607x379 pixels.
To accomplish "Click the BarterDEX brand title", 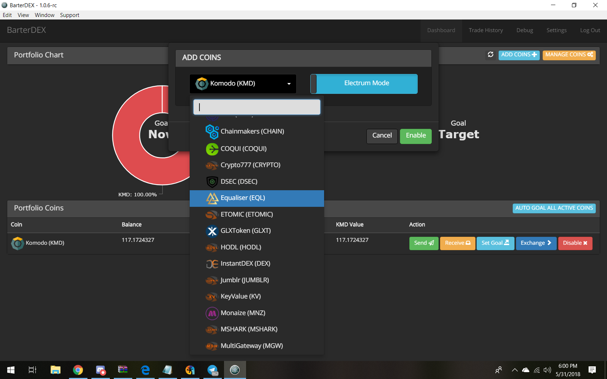I will pos(26,30).
